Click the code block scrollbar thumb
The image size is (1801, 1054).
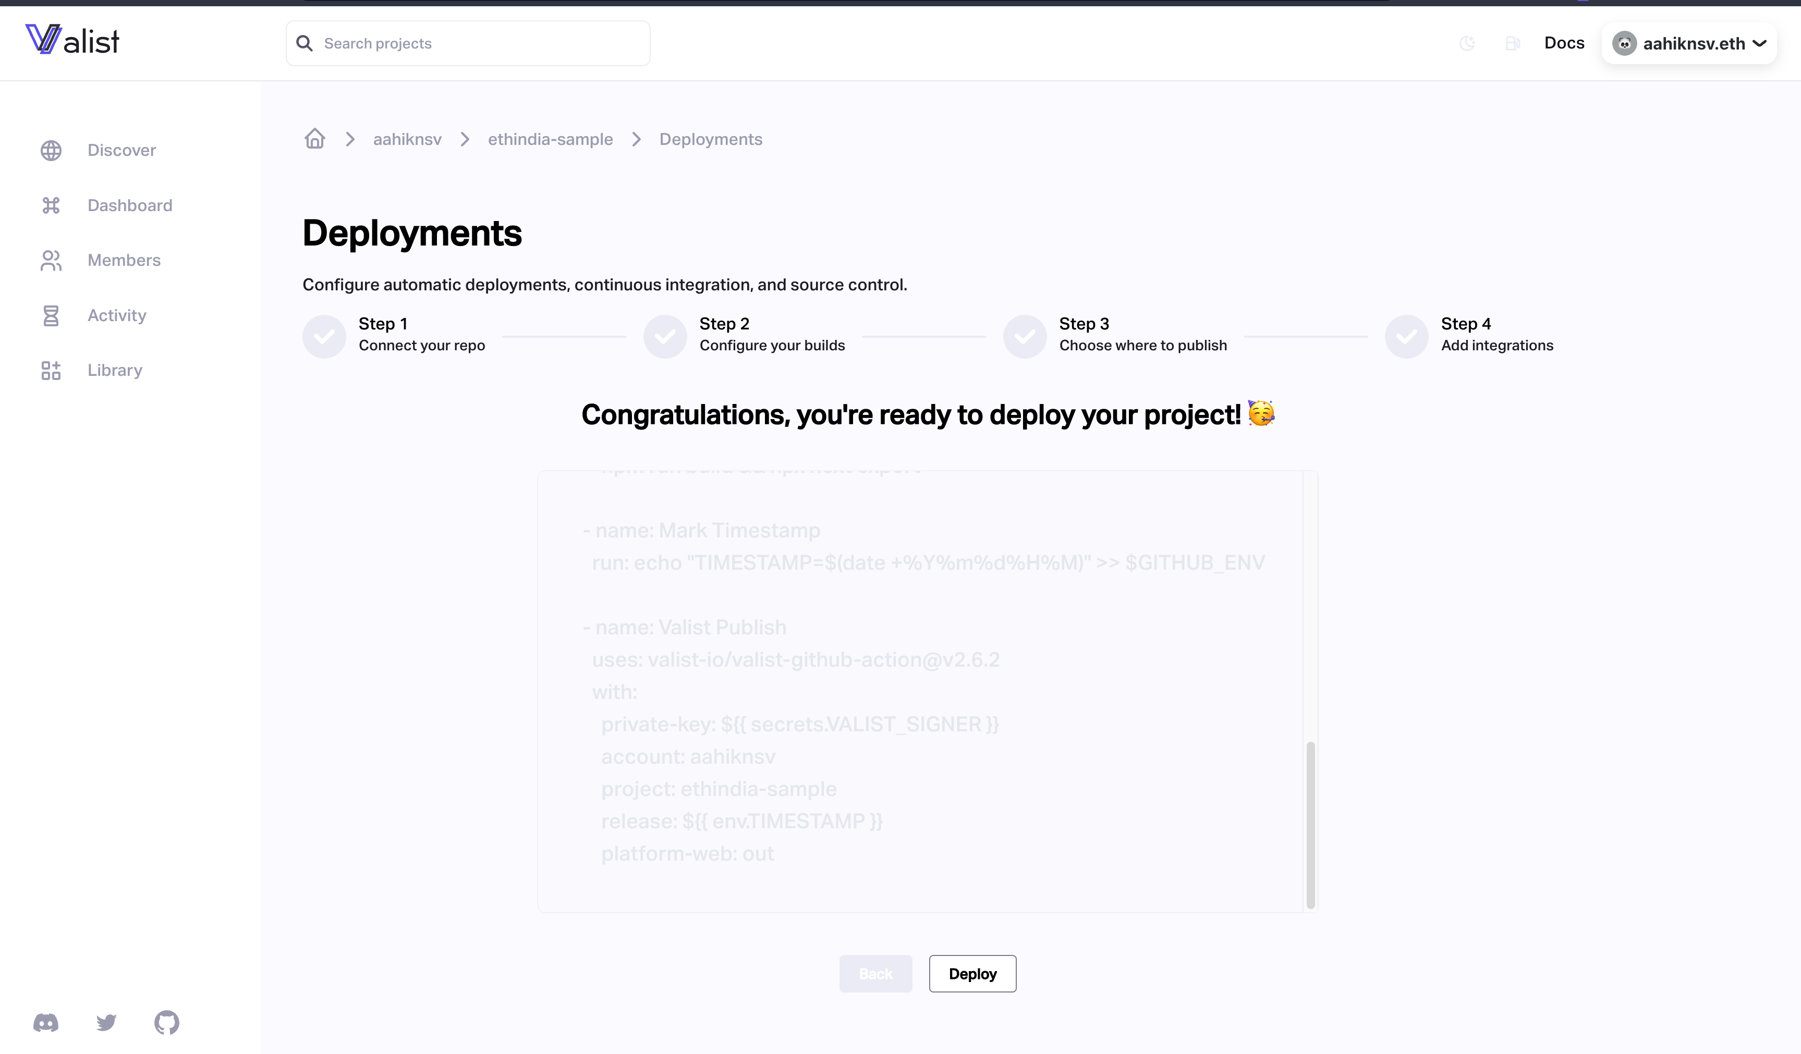tap(1310, 825)
